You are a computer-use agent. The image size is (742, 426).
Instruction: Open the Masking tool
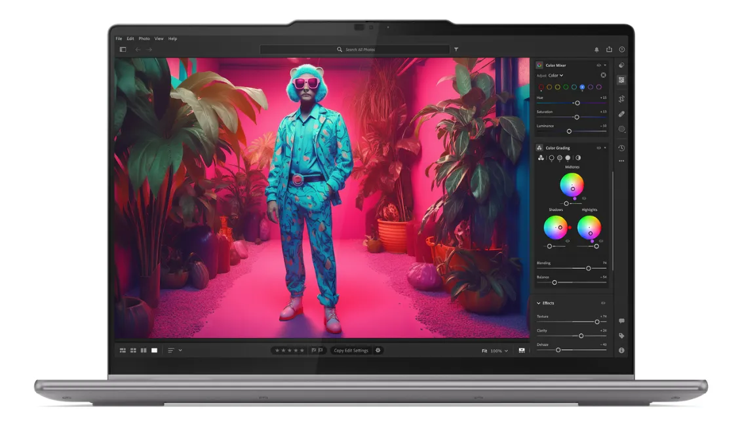point(621,129)
